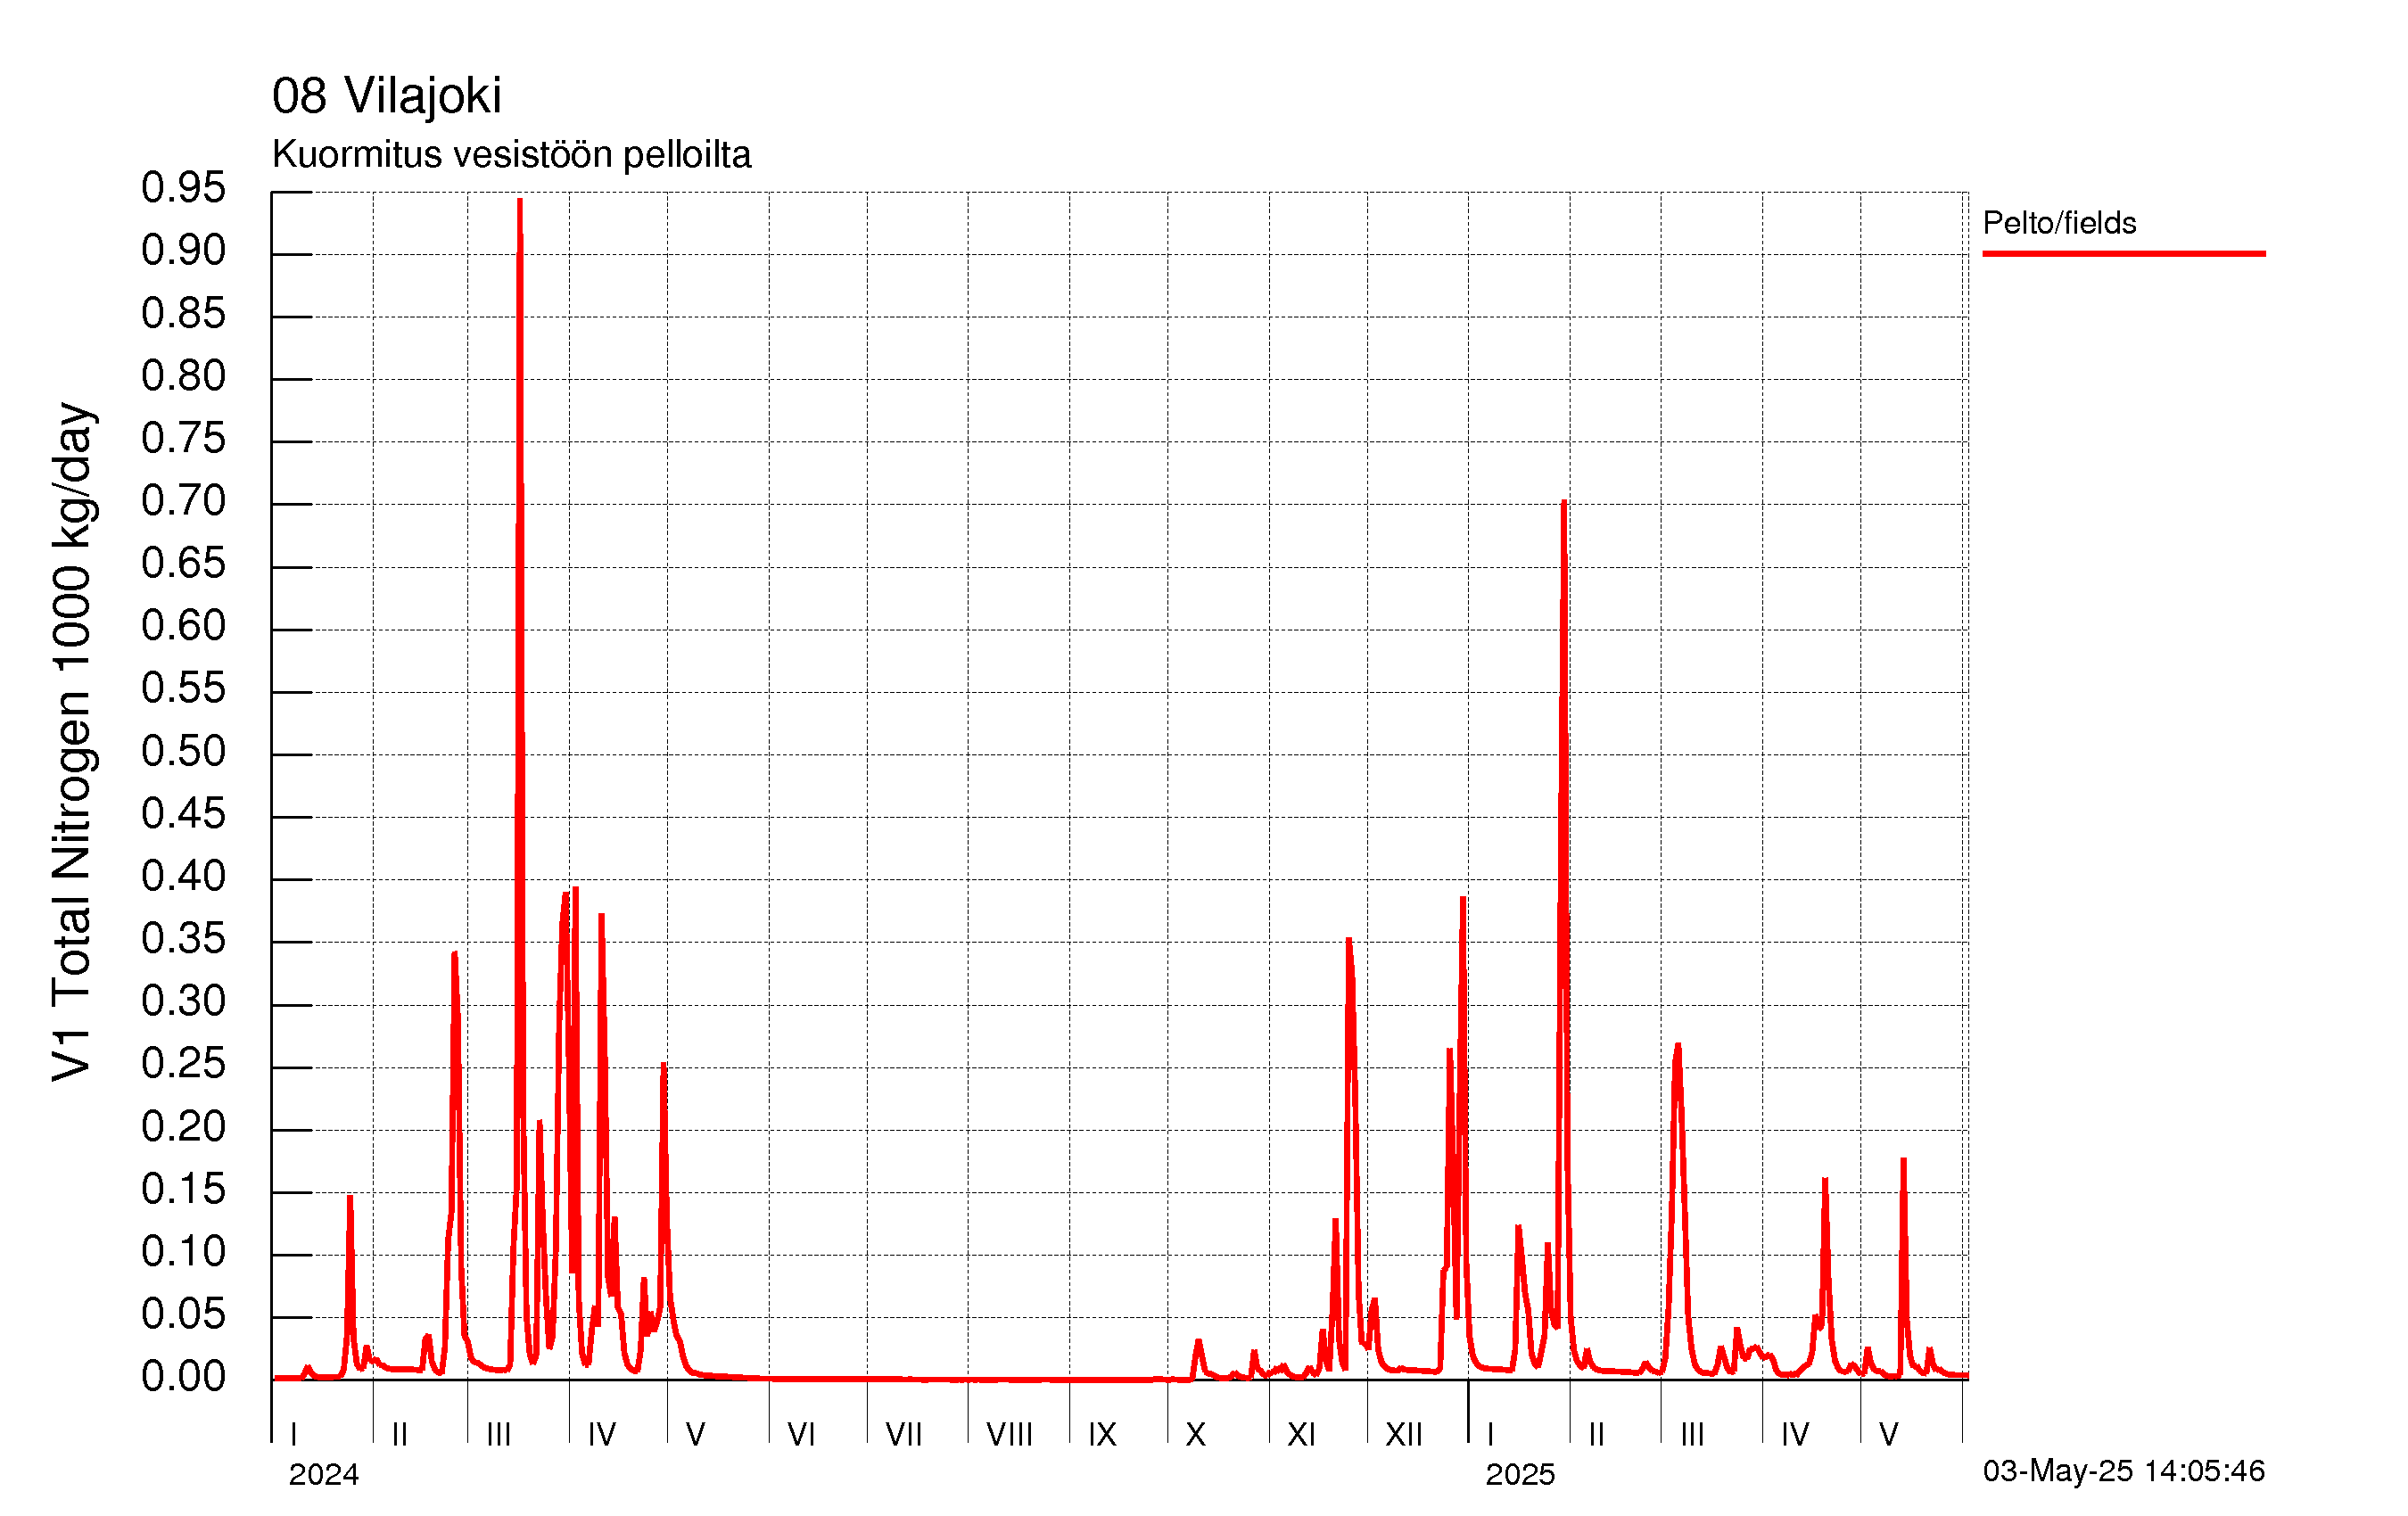The image size is (2408, 1516).
Task: Click month label XII on the x-axis
Action: point(1403,1435)
